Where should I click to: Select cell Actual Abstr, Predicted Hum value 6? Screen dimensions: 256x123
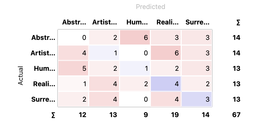[x=135, y=37]
